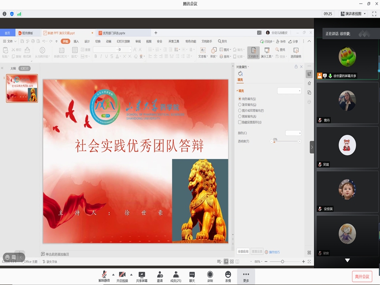Select 图片或纹理填充 radio option
The width and height of the screenshot is (380, 285).
[x=239, y=110]
